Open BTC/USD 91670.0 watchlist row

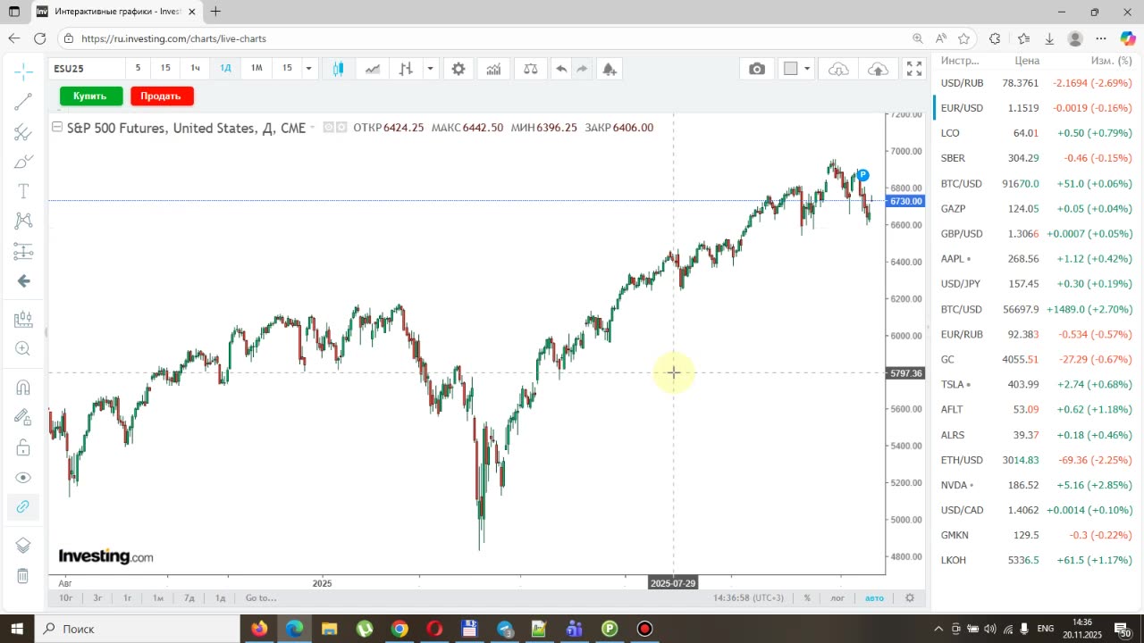click(x=1038, y=183)
